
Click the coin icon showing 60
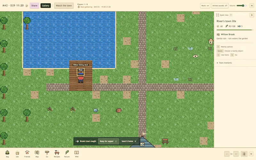click(218, 26)
